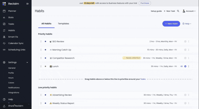Click the search magnifier icon
The image size is (199, 109).
[178, 11]
